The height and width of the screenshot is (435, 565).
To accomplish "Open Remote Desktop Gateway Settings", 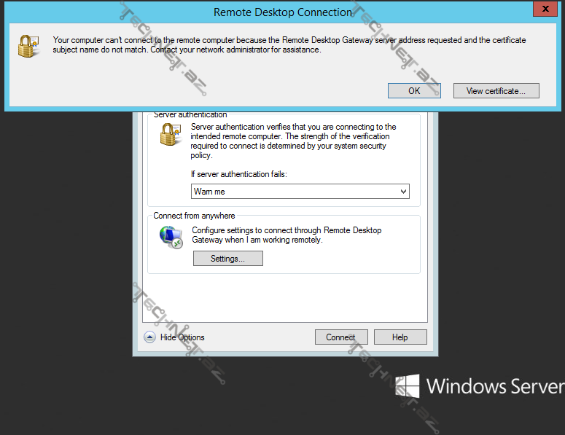I will click(x=227, y=259).
